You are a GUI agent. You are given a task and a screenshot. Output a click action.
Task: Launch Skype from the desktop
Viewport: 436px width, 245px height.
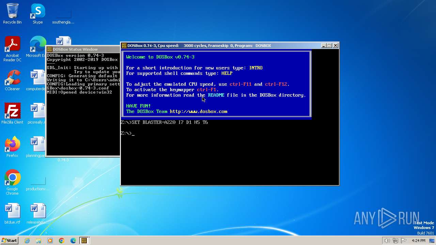click(x=37, y=14)
